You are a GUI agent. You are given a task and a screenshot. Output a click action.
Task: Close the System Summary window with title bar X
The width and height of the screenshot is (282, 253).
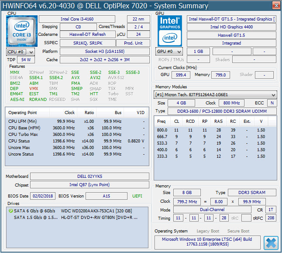tap(276, 6)
